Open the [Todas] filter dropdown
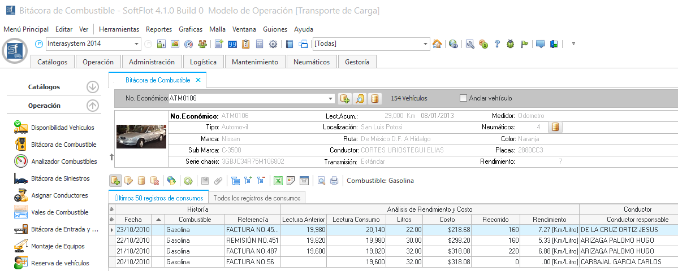678x271 pixels. point(426,44)
